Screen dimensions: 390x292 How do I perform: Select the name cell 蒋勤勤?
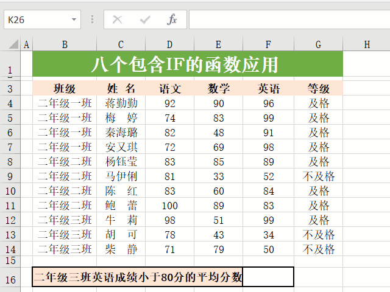(x=121, y=103)
